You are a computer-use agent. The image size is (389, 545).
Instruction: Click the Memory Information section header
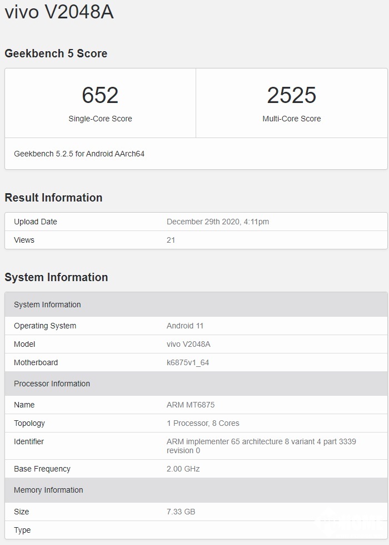coord(48,490)
